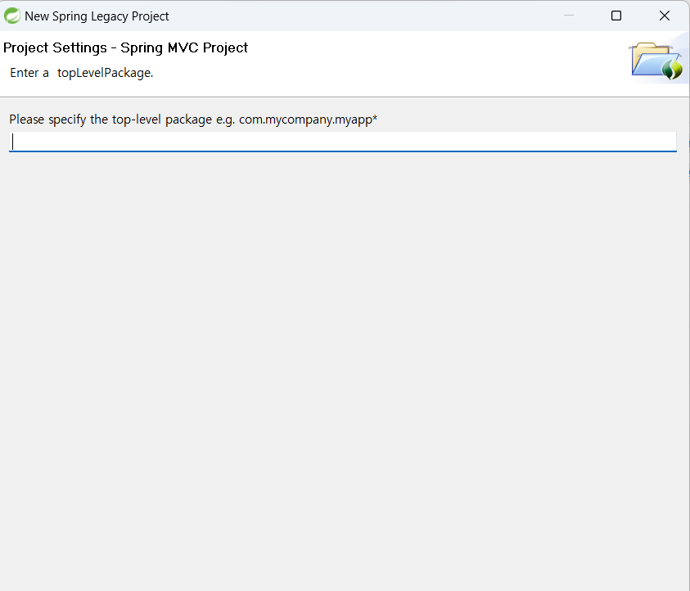Click the 'Project Settings - Spring MVC Project' heading
This screenshot has height=591, width=690.
pos(125,47)
